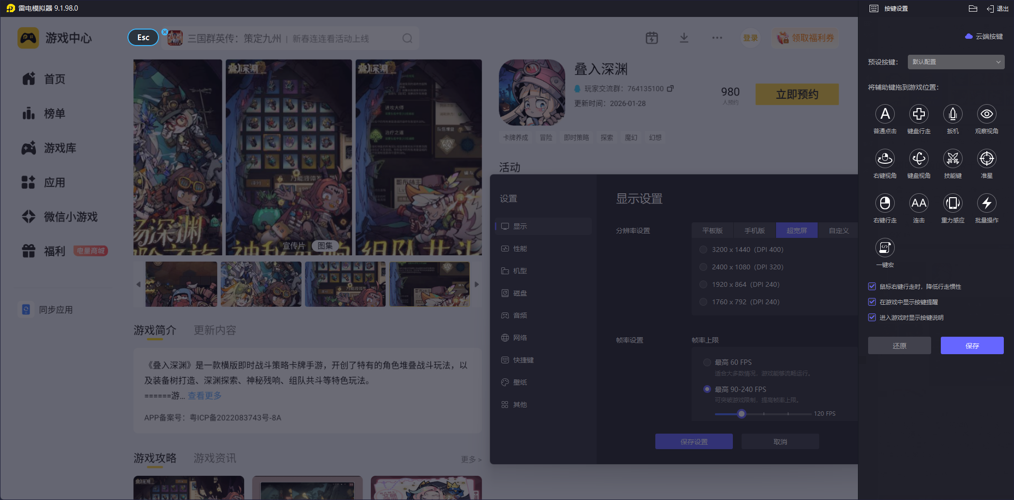This screenshot has width=1014, height=500.
Task: Select the 右键视角 key icon
Action: click(885, 158)
